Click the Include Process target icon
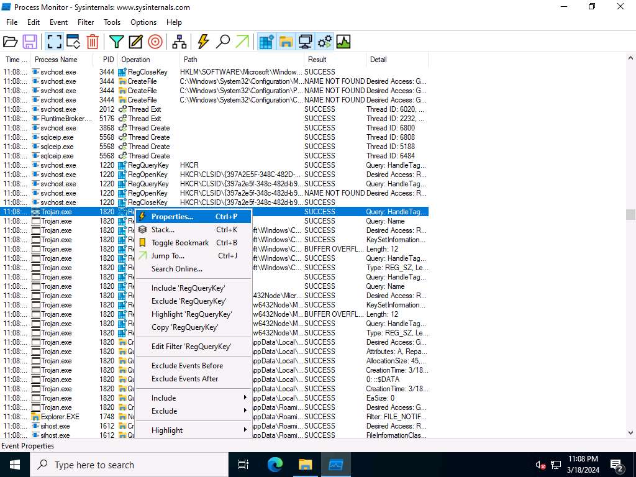This screenshot has height=477, width=636. click(x=155, y=42)
